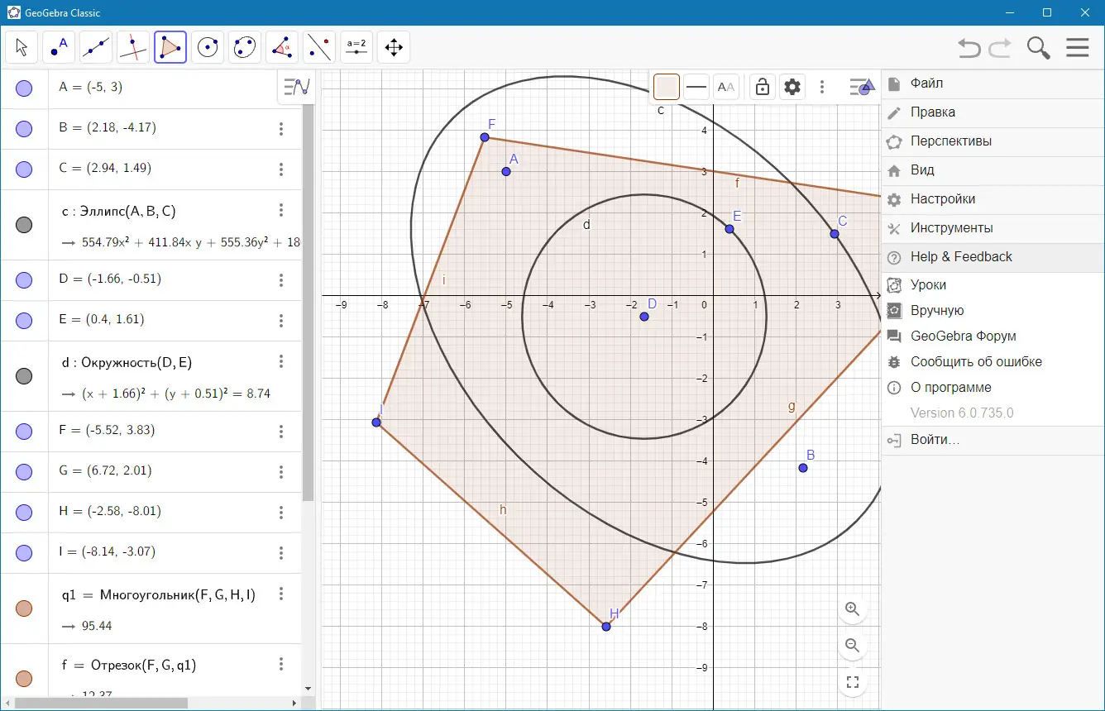Image resolution: width=1105 pixels, height=711 pixels.
Task: Expand style bar overflow options menu
Action: [x=821, y=87]
